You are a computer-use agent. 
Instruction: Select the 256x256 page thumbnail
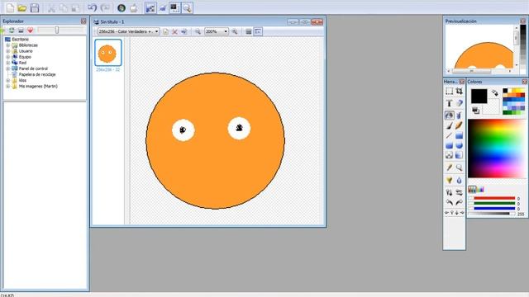[108, 53]
